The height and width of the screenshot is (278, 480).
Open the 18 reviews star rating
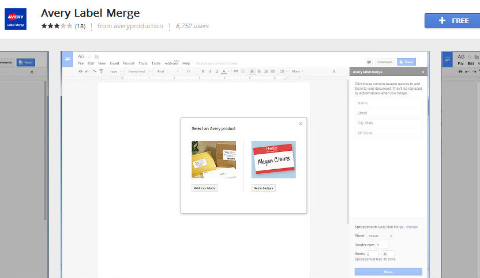click(x=63, y=26)
